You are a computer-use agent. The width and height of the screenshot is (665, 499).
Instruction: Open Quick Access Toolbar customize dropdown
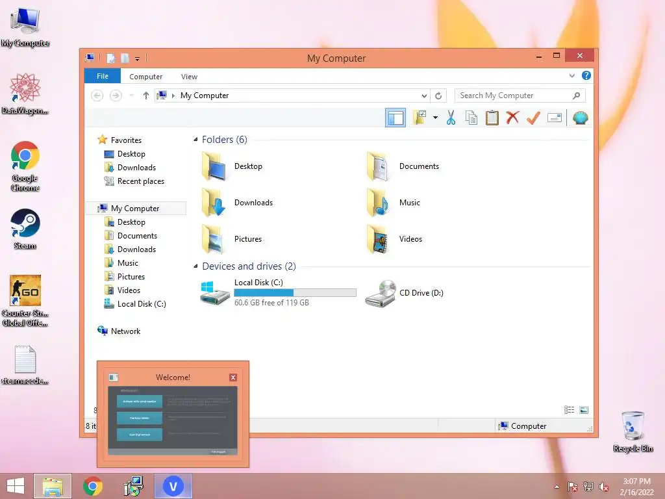(x=137, y=58)
